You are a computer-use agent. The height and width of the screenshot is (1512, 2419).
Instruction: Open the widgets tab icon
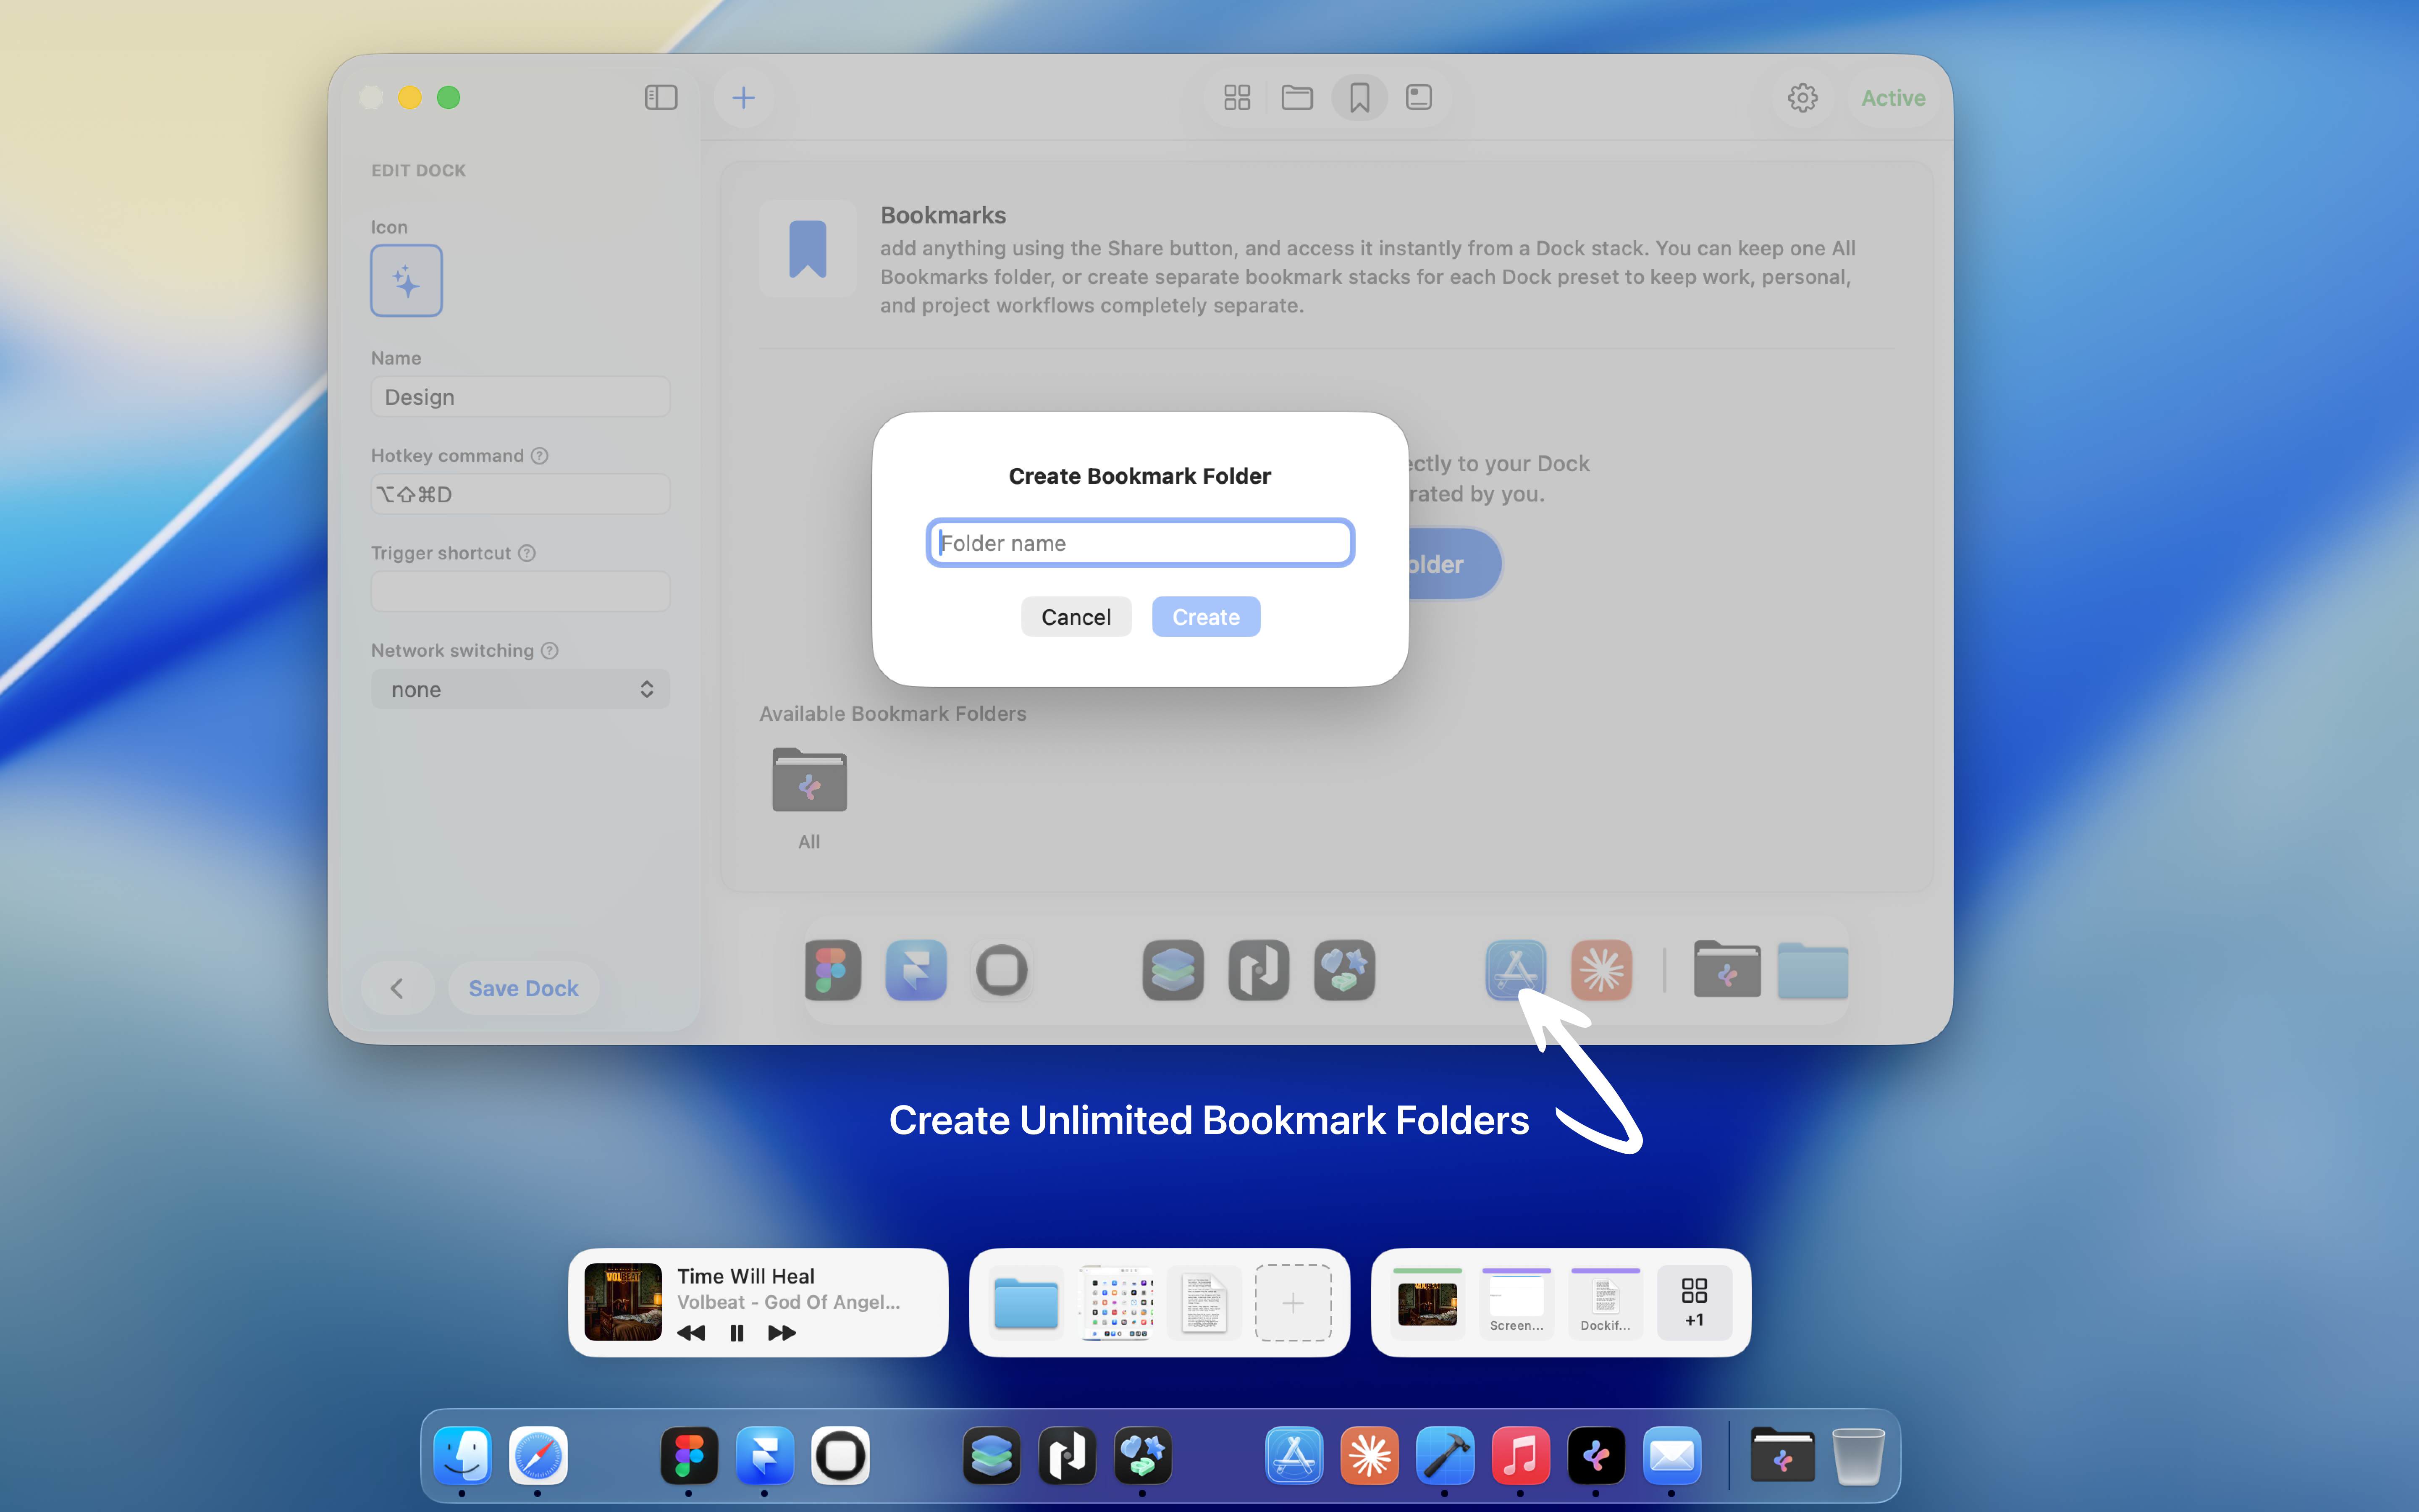click(x=1418, y=97)
